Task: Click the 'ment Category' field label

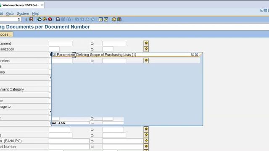Action: coord(12,89)
